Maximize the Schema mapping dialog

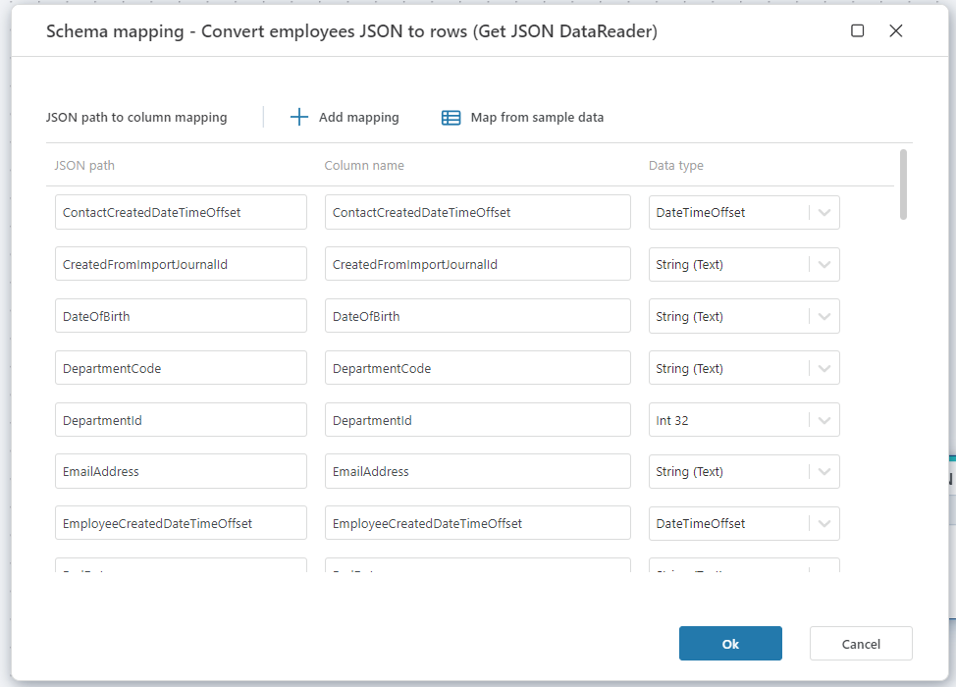pyautogui.click(x=857, y=31)
